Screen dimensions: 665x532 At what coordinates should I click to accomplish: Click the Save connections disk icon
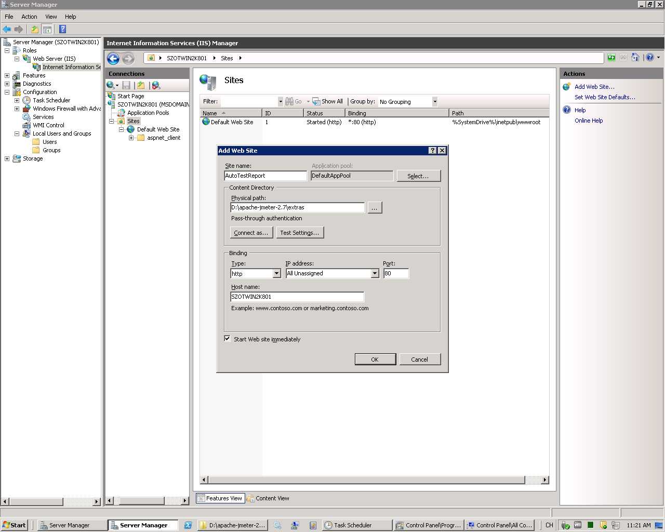pos(126,85)
